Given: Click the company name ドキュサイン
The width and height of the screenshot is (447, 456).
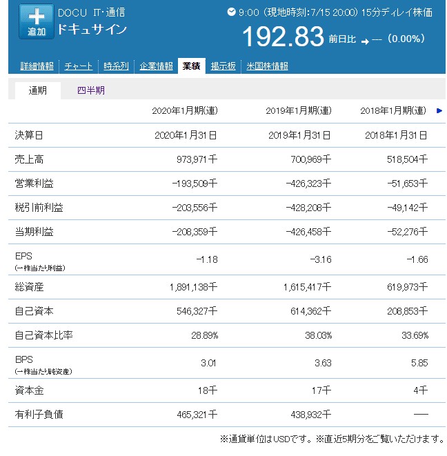Looking at the screenshot, I should 92,30.
